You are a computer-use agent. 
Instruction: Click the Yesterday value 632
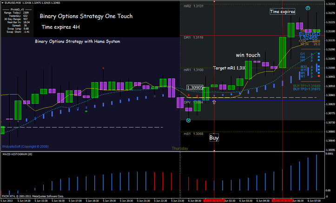(x=25, y=16)
